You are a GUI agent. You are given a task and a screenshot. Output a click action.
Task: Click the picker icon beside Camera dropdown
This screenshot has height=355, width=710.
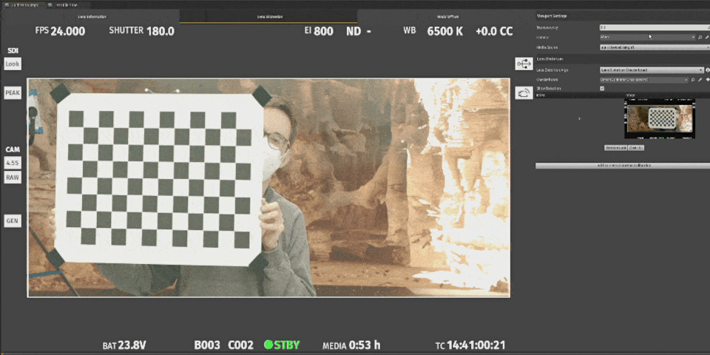706,37
